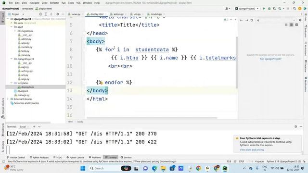Click Collapse All in Project panel
The image size is (308, 173).
coord(51,14)
